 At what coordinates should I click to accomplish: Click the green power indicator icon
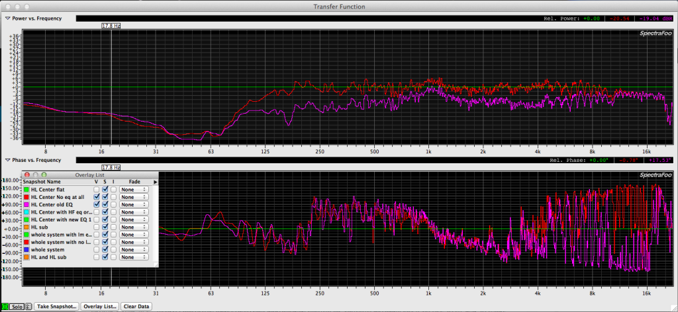[x=5, y=307]
